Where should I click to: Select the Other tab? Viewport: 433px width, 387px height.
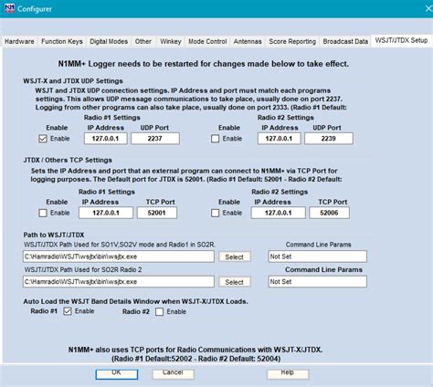click(143, 41)
